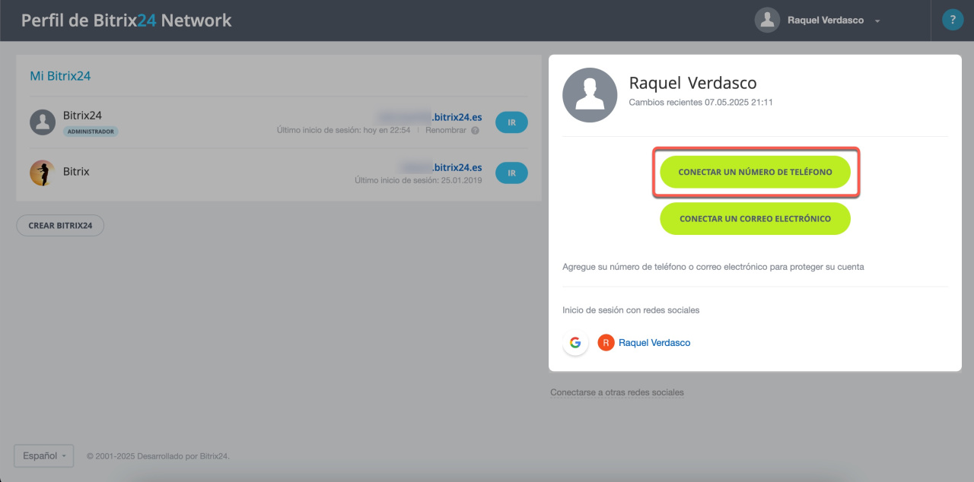Click Cambios recientes 07.05.2025 21:11 text

701,102
